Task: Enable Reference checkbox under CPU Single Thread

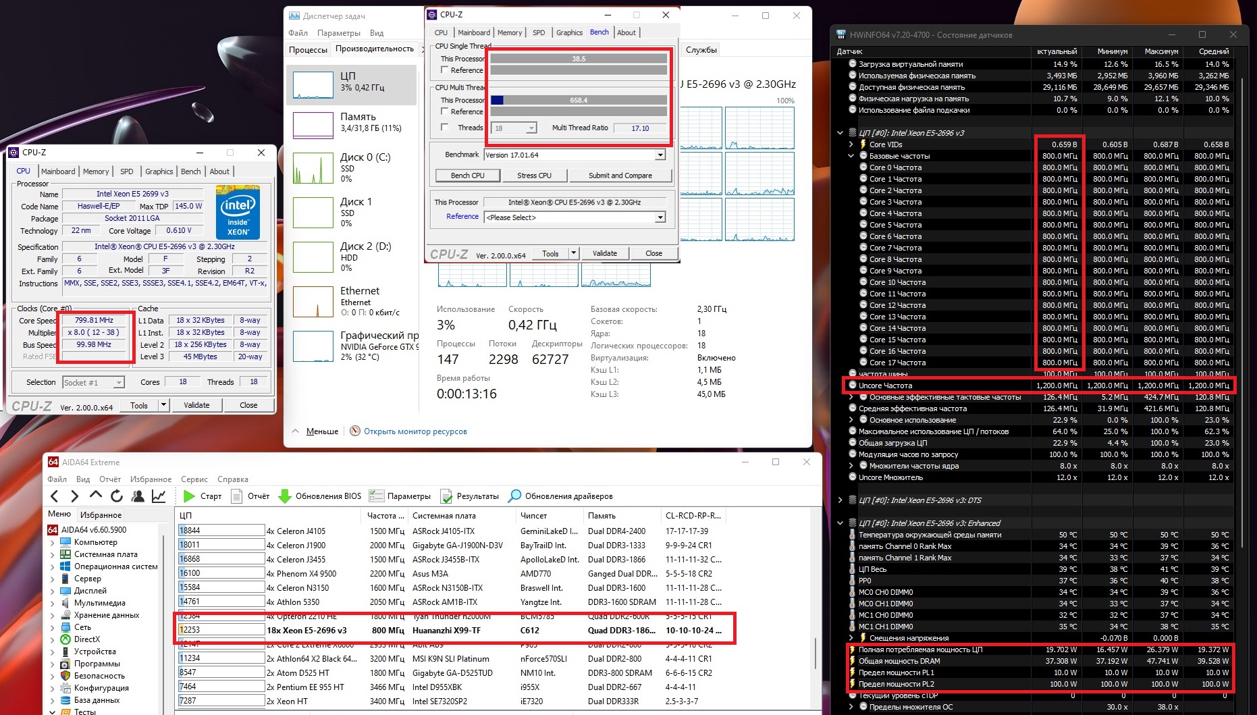Action: (x=444, y=70)
